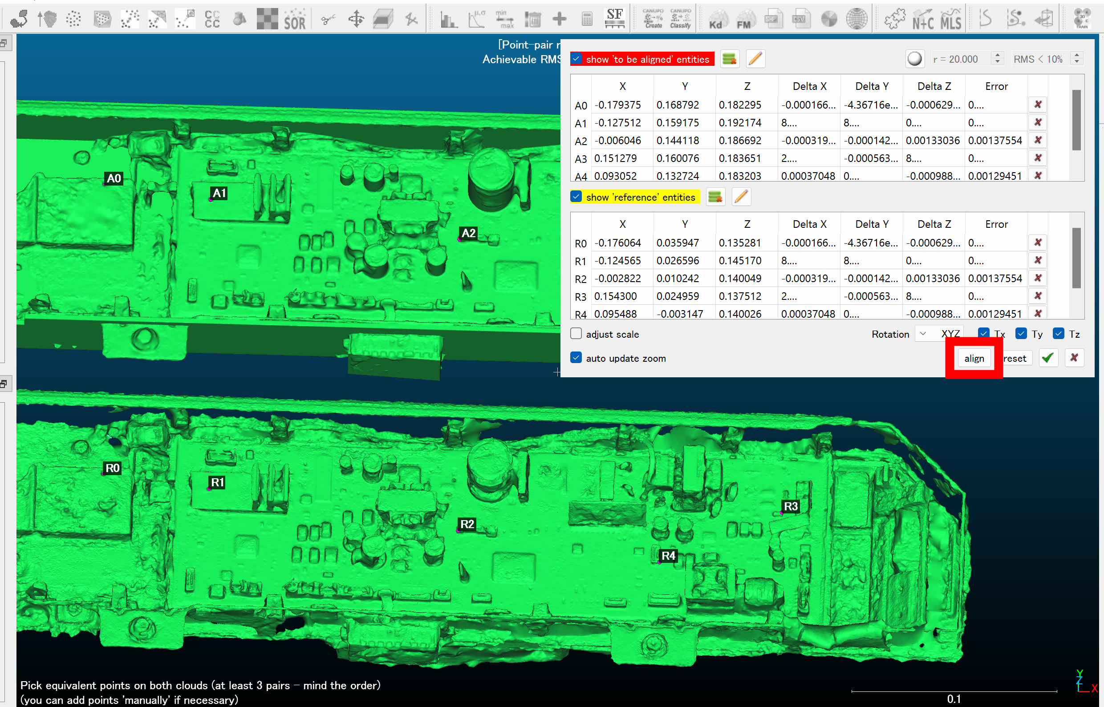This screenshot has width=1104, height=707.
Task: Click the pencil icon for reference entities
Action: click(x=741, y=197)
